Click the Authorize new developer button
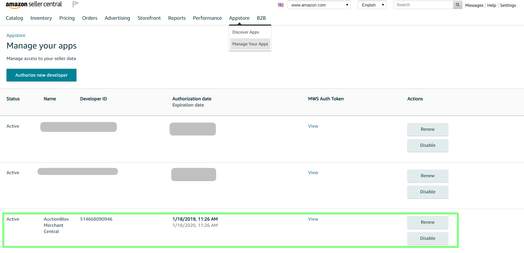This screenshot has width=524, height=253. [x=41, y=75]
